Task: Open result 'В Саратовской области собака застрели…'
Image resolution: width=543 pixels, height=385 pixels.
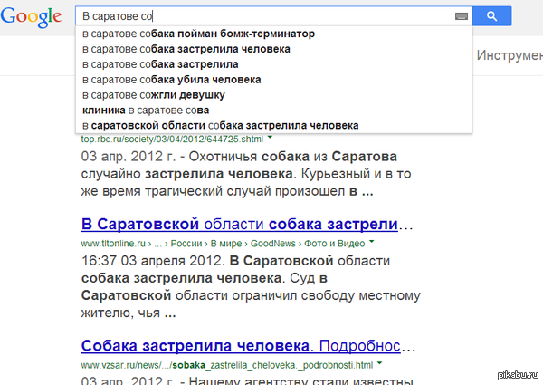Action: click(x=246, y=225)
